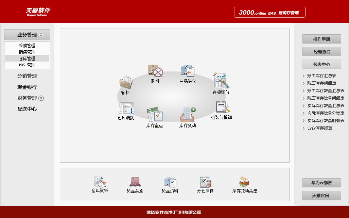This screenshot has height=218, width=349.
Task: Open the 华为云部署 deployment button
Action: tap(321, 183)
